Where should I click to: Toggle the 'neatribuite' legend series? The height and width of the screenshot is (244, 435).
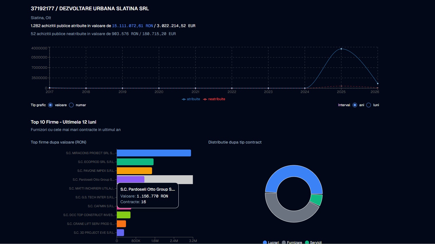coord(214,99)
